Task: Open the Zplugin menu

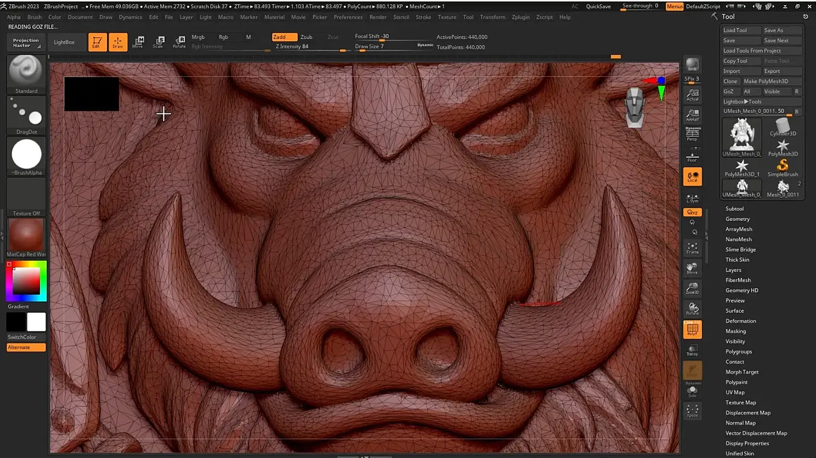Action: click(520, 17)
